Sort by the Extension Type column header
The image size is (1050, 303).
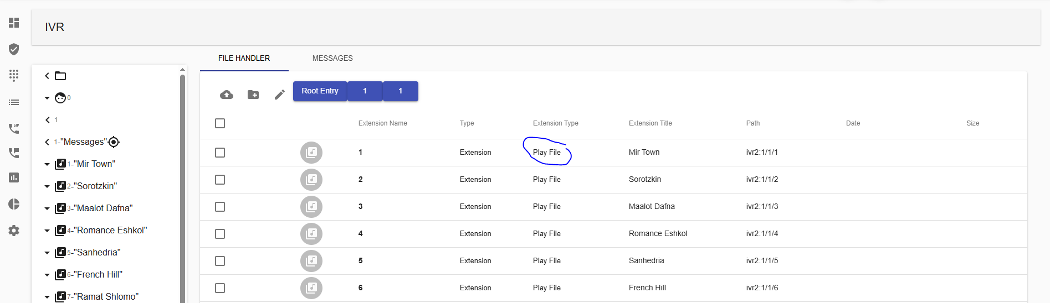556,123
